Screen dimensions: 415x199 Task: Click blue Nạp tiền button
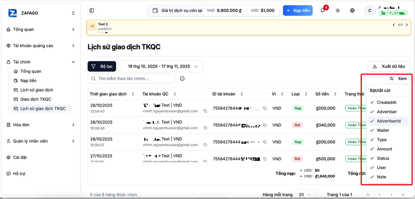298,10
